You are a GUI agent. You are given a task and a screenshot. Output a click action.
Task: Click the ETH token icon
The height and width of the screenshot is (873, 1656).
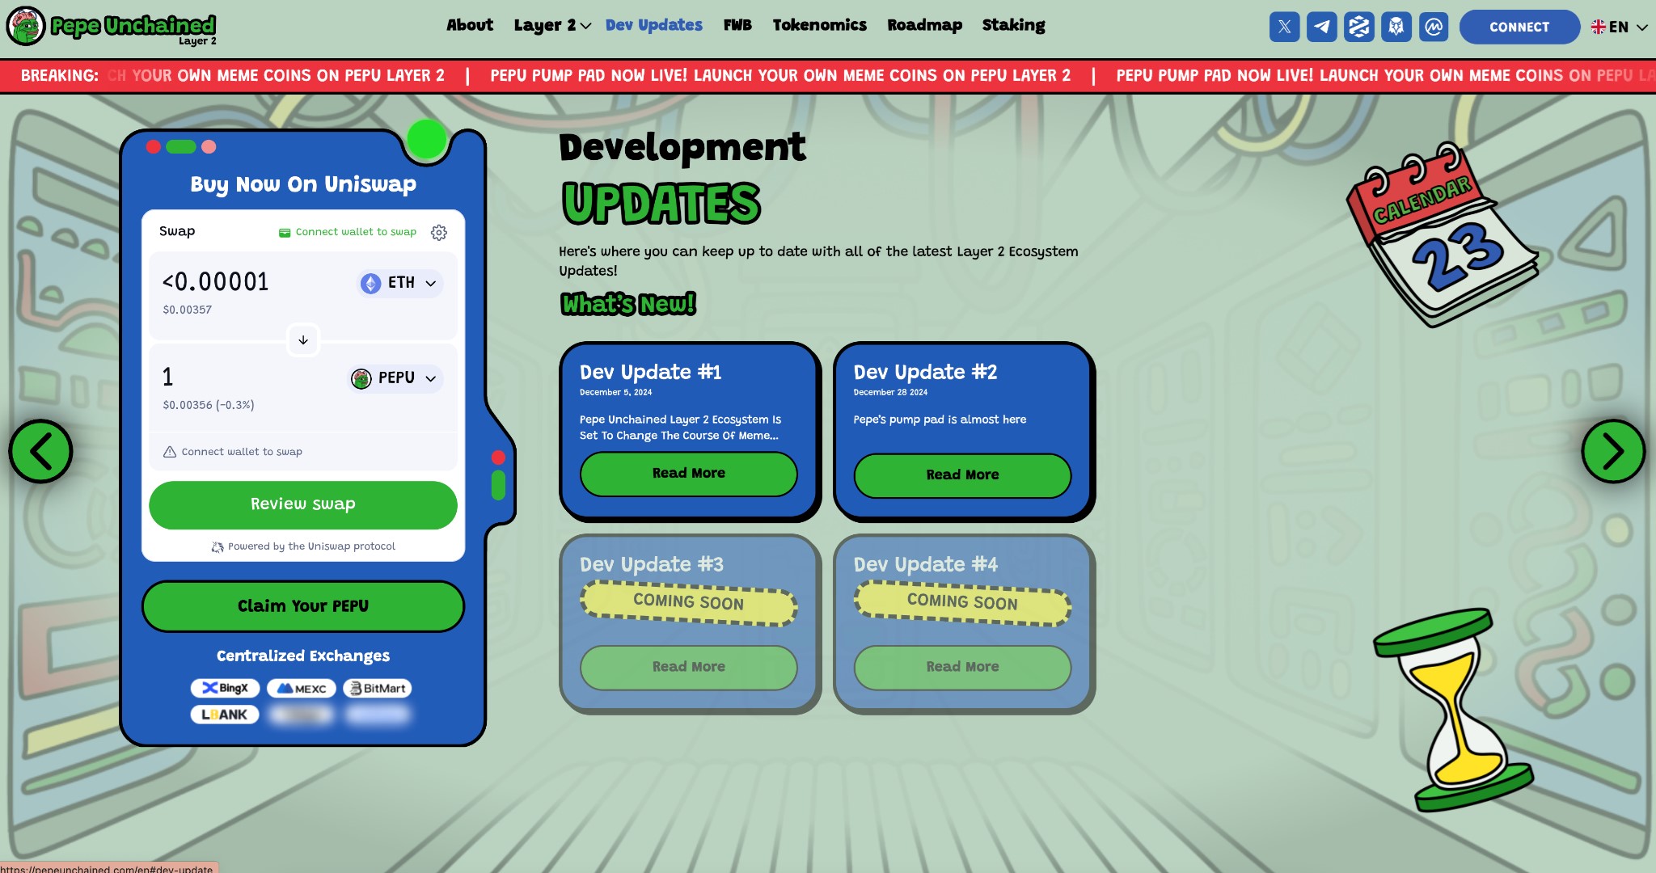[x=370, y=283]
